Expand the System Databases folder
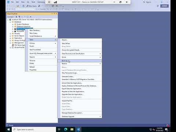Screen dimensions: 176x132 13,24
